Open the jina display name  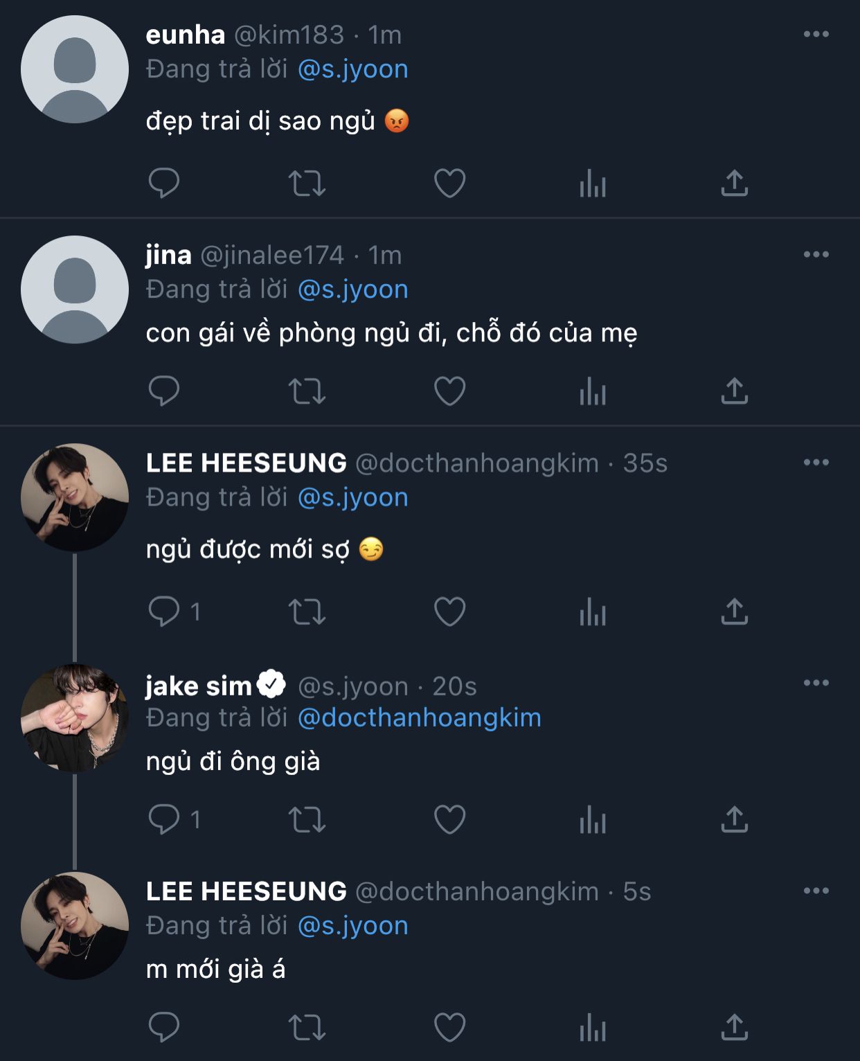pos(168,255)
